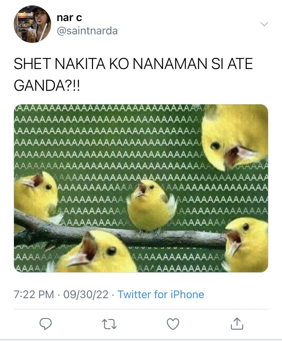
Task: Open the share upload icon
Action: [x=237, y=323]
